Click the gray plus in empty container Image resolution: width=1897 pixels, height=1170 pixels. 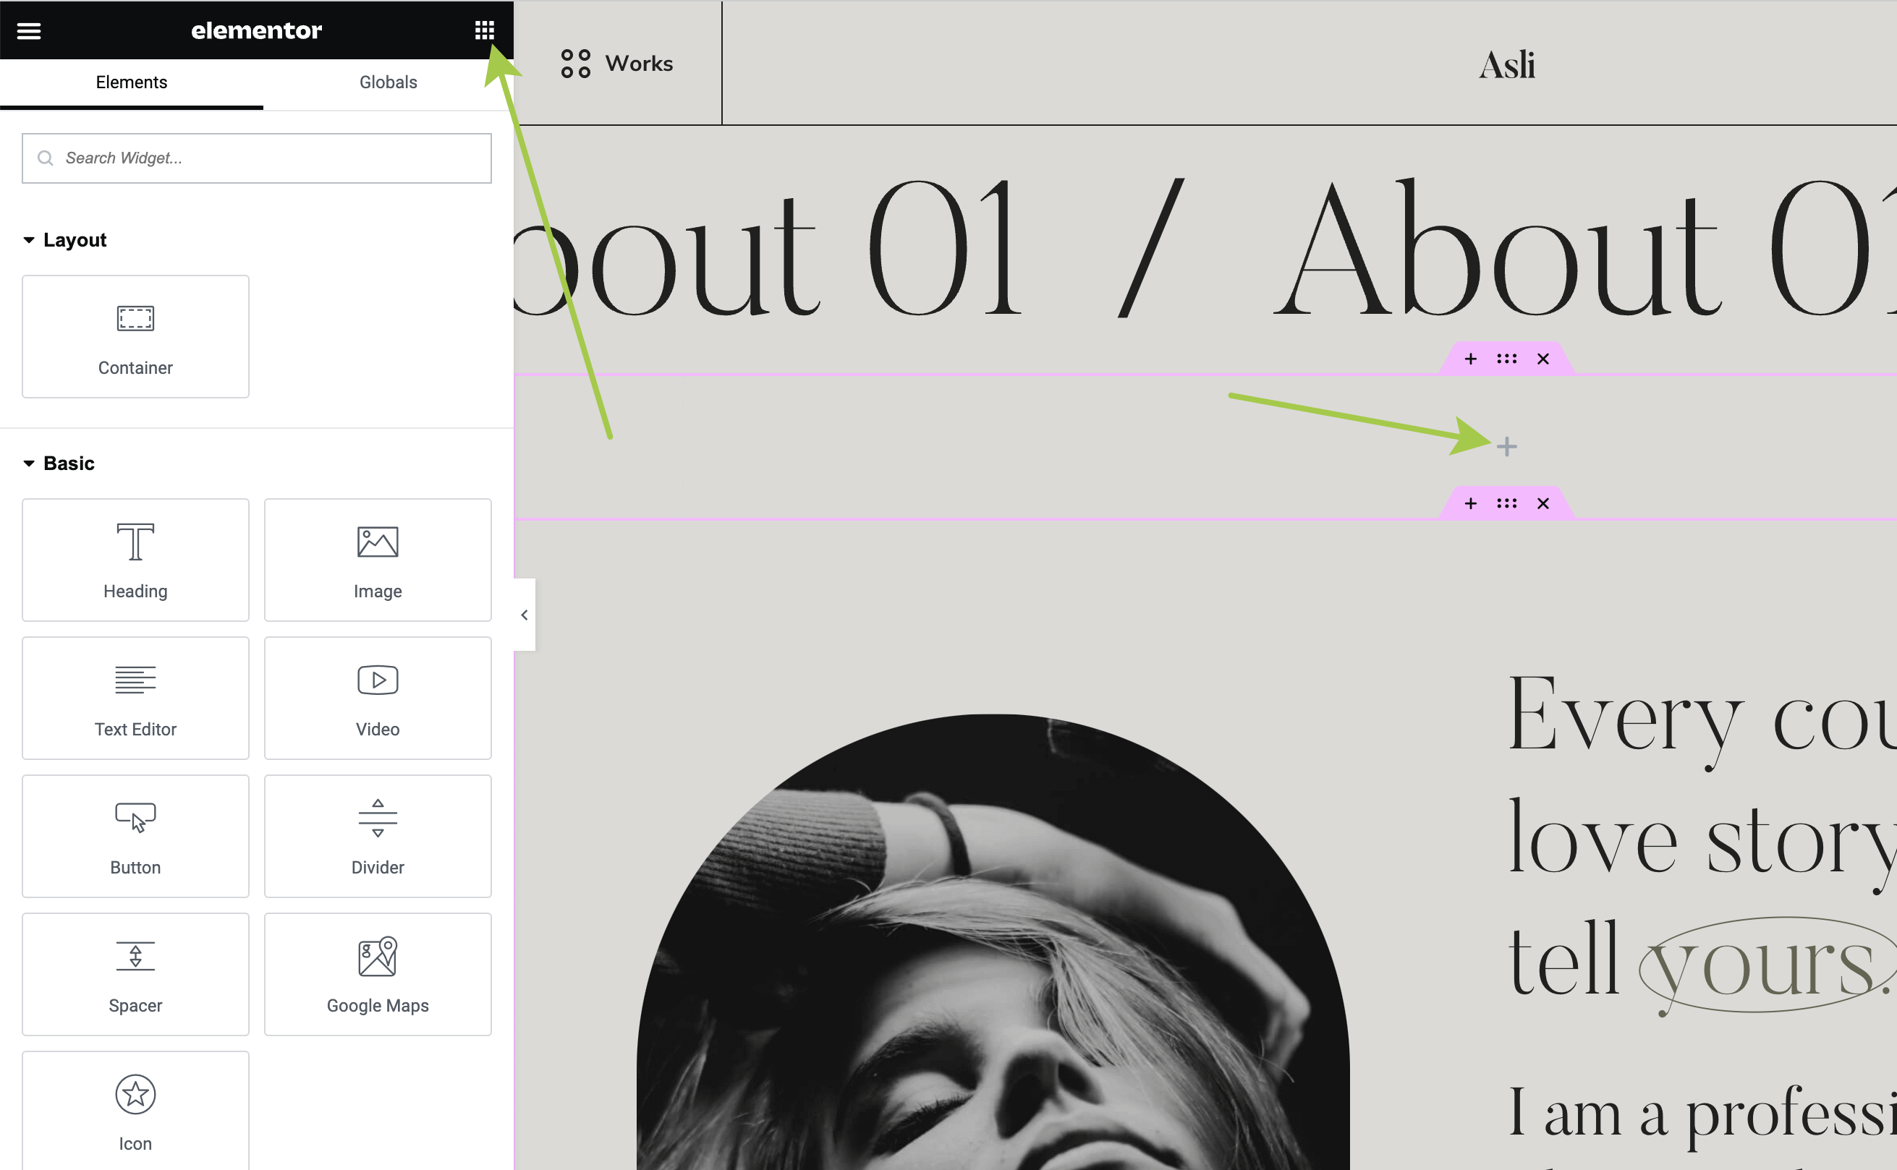[1506, 446]
